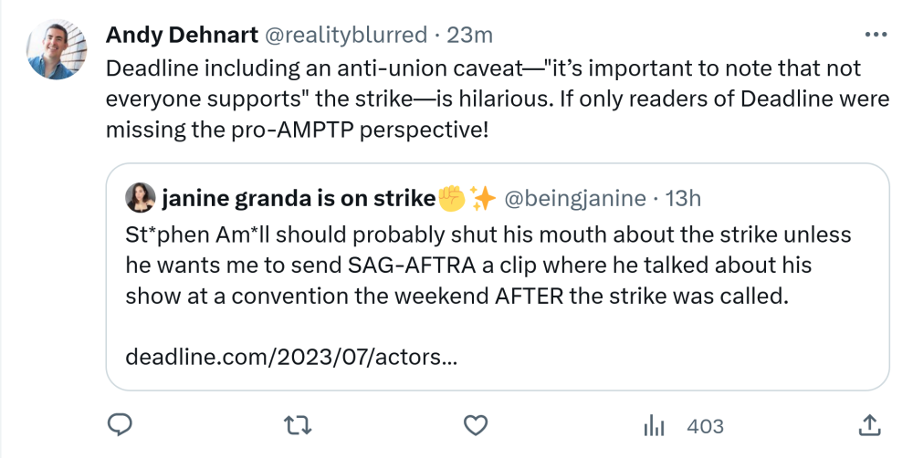Open the quoted tweet body text
The width and height of the screenshot is (913, 458).
coord(488,265)
